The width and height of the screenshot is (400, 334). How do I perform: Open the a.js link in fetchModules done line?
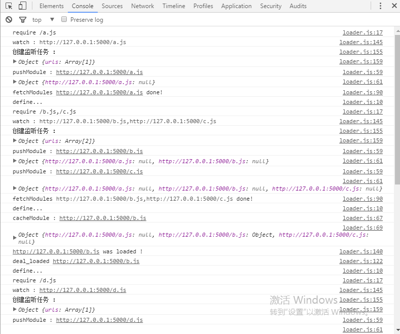coord(99,92)
